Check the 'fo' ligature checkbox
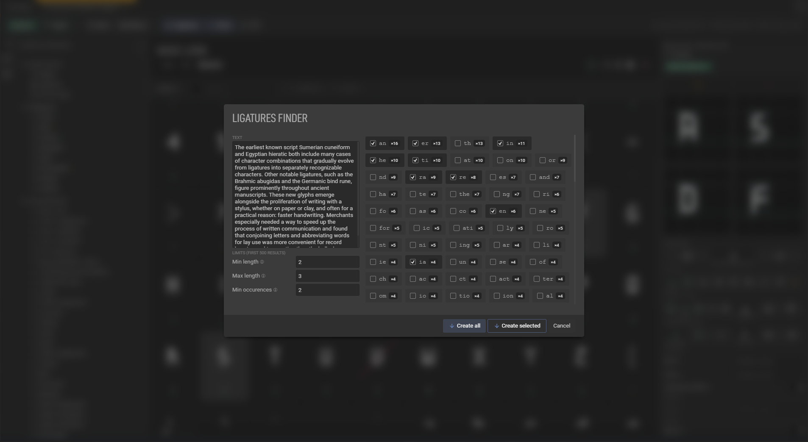The height and width of the screenshot is (442, 808). 373,211
